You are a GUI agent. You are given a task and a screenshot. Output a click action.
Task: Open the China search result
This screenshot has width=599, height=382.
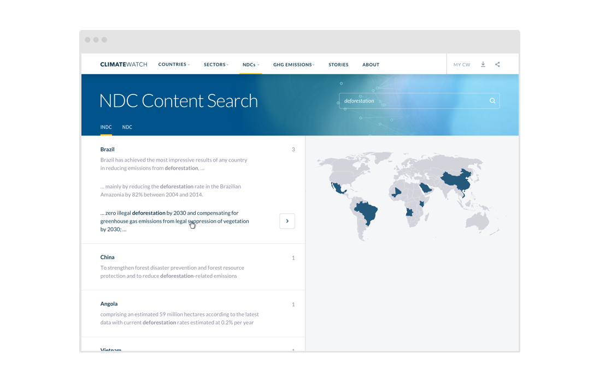point(107,257)
